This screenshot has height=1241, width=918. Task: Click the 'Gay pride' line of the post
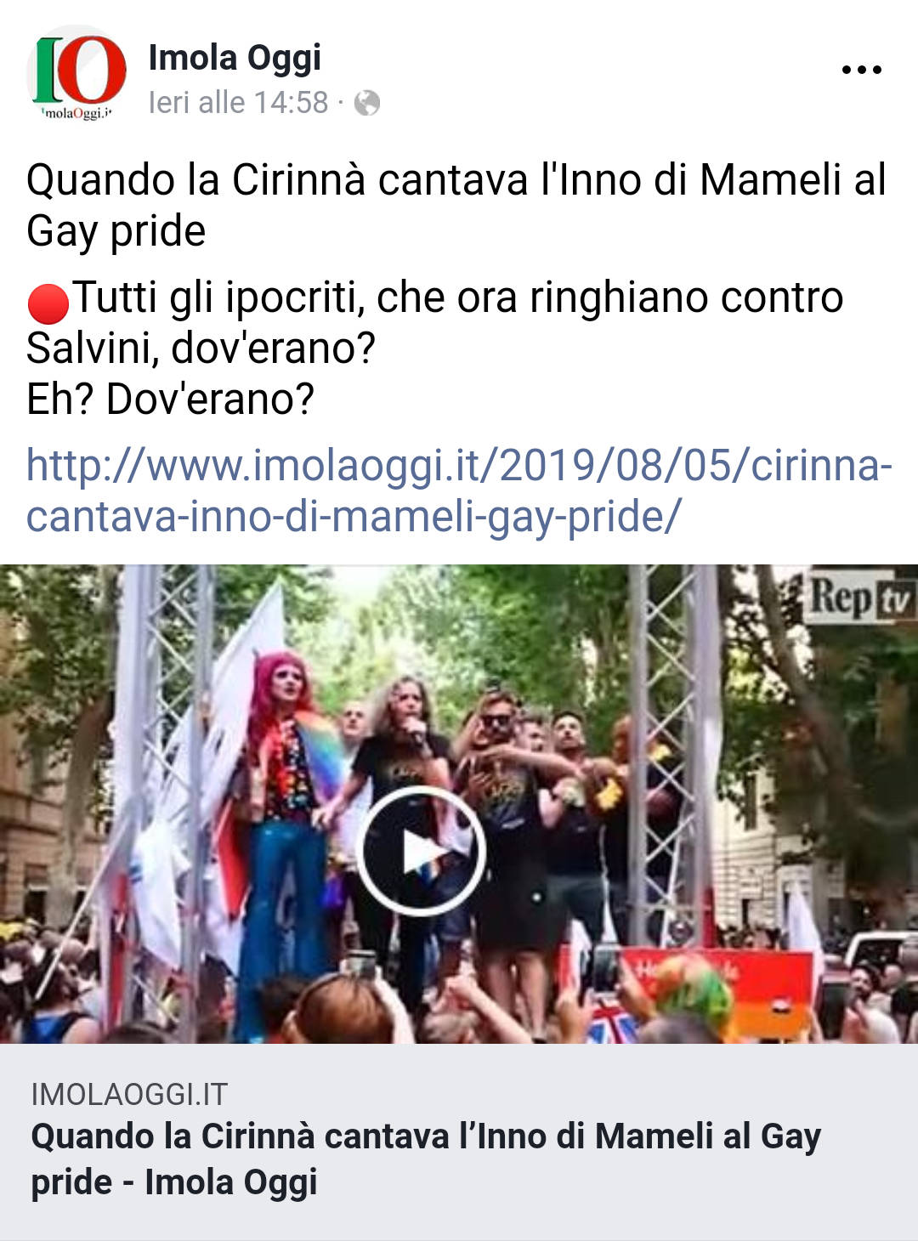[x=116, y=231]
